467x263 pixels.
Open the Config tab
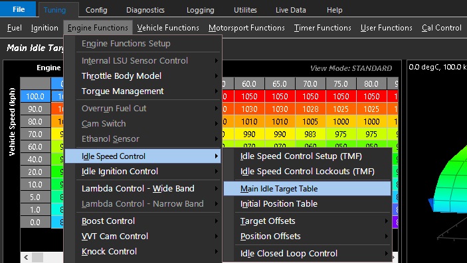point(96,10)
